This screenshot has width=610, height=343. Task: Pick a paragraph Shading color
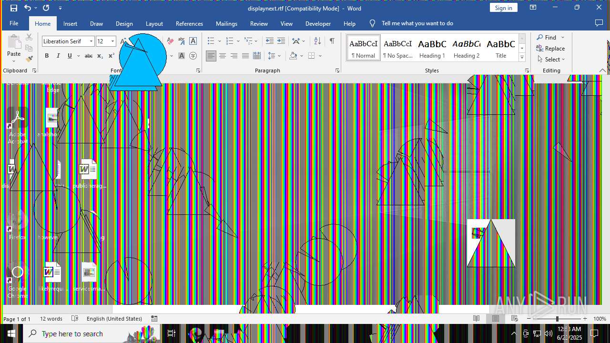[294, 56]
